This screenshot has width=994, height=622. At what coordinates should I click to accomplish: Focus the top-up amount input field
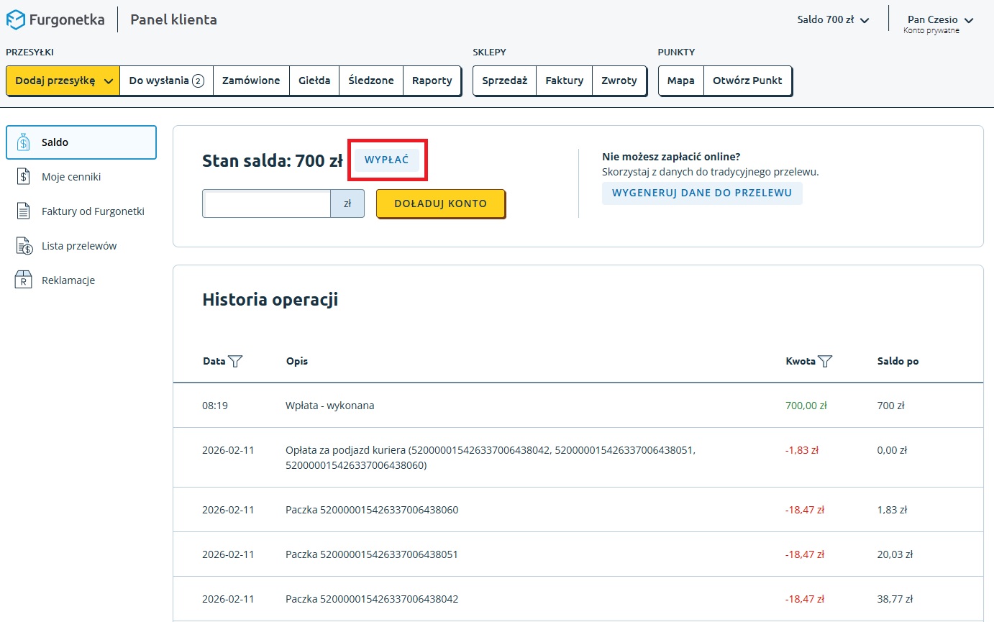pyautogui.click(x=266, y=203)
